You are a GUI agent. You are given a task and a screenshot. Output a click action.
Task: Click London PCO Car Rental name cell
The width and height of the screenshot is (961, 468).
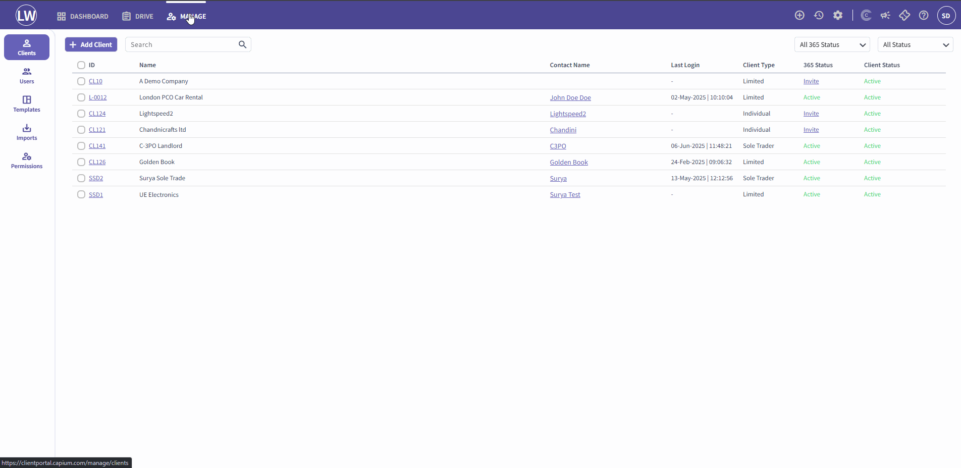point(171,97)
